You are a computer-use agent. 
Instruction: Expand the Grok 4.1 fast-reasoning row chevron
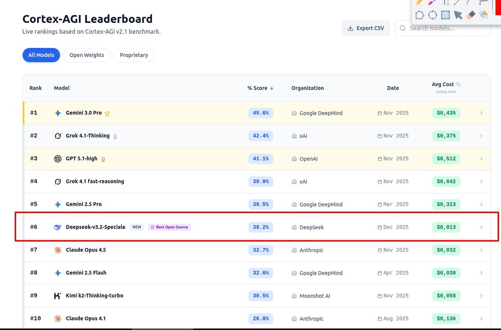click(481, 182)
